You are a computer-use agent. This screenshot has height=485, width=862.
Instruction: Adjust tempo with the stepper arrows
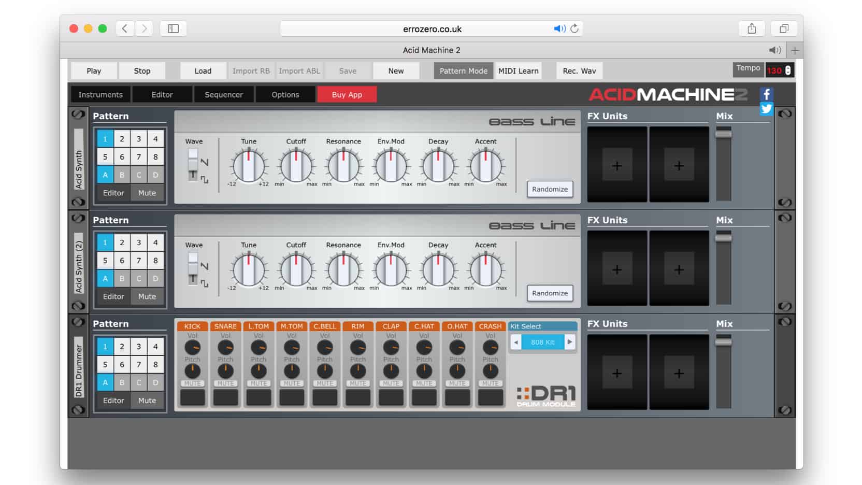788,70
